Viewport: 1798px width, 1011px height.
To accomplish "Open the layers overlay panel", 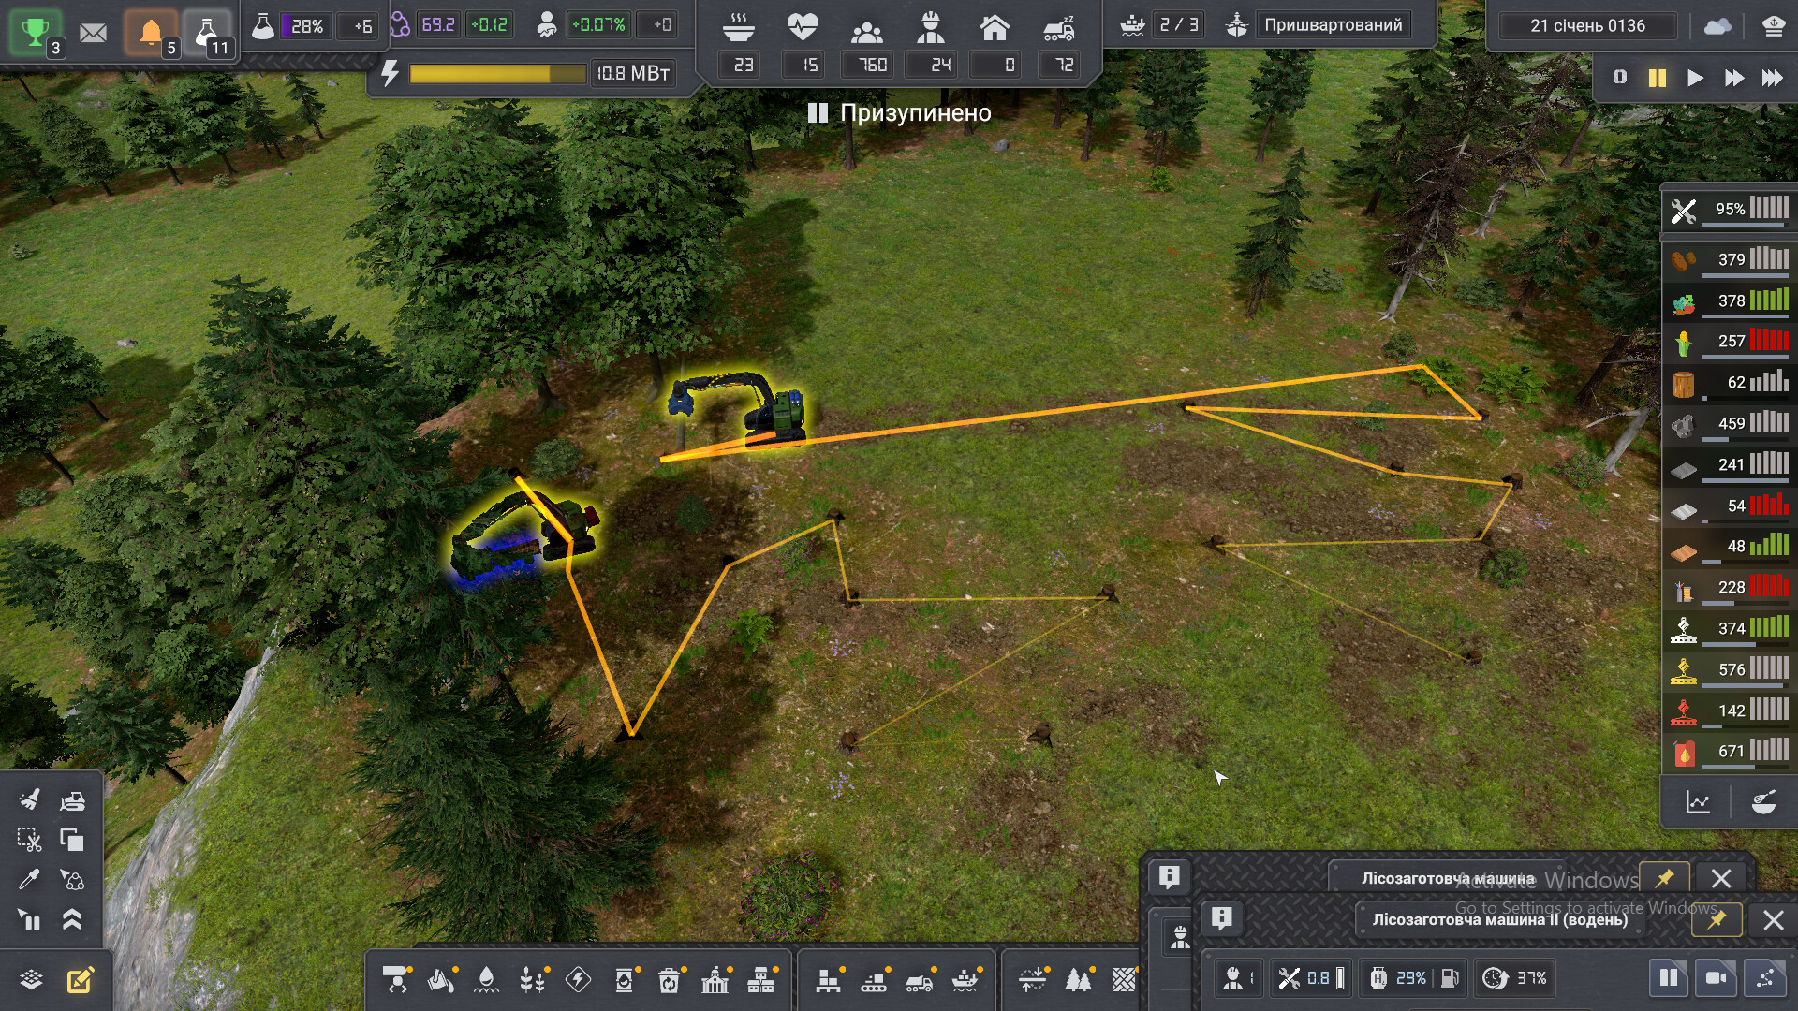I will [31, 980].
